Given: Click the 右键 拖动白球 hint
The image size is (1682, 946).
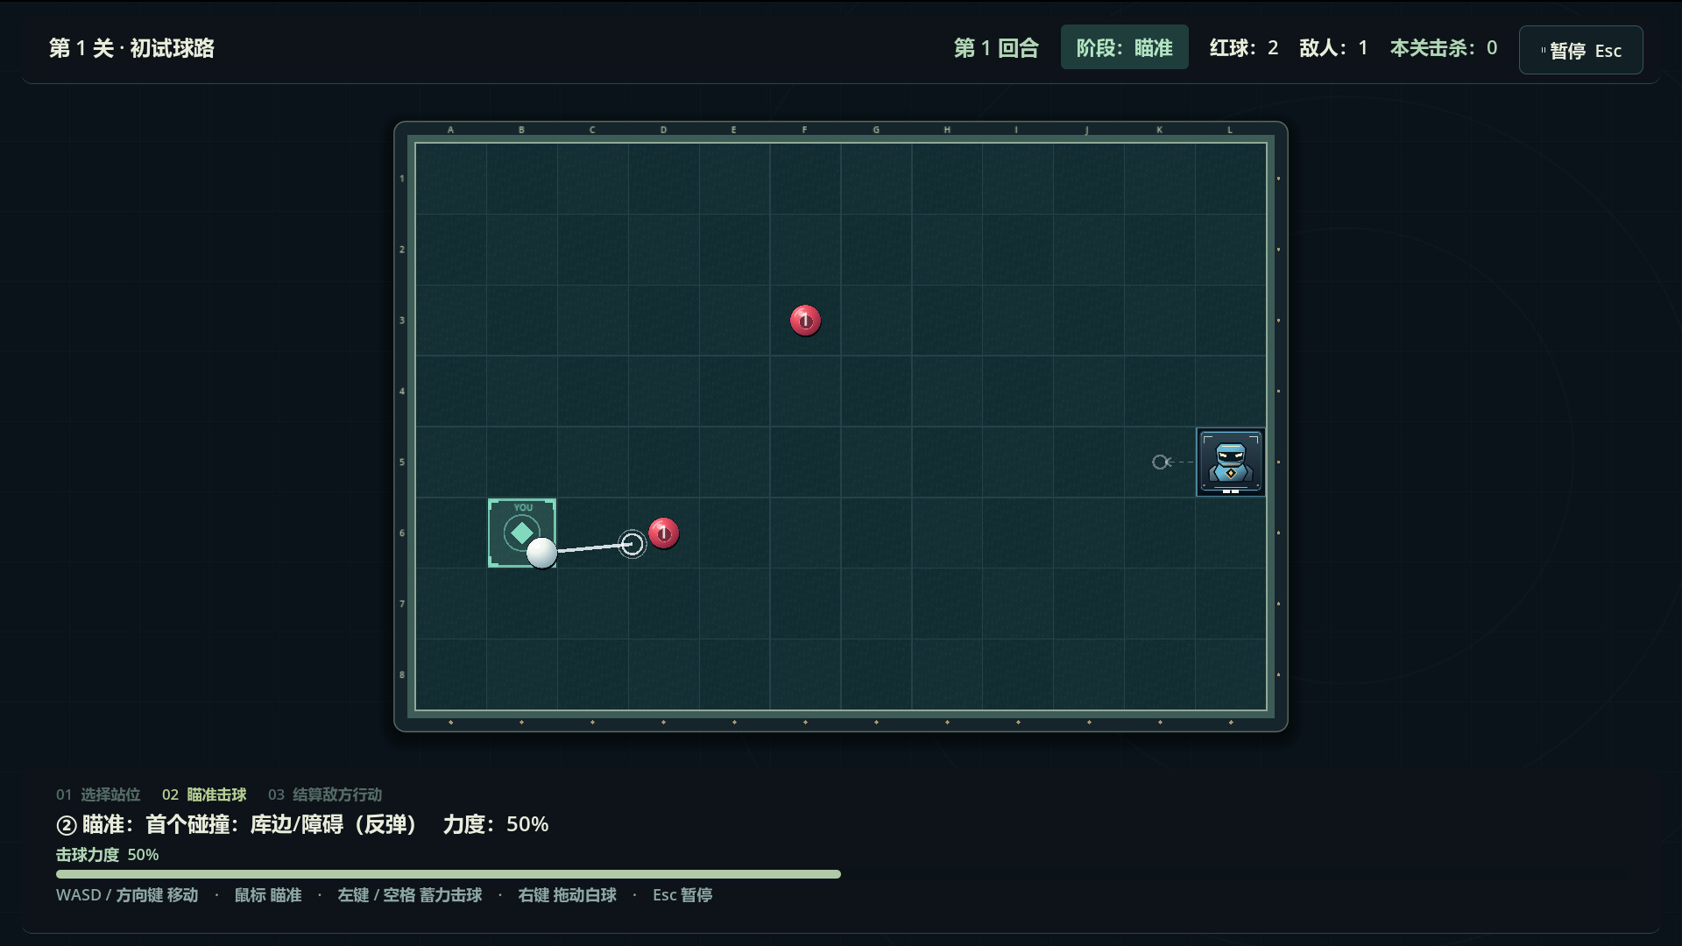Looking at the screenshot, I should (567, 895).
